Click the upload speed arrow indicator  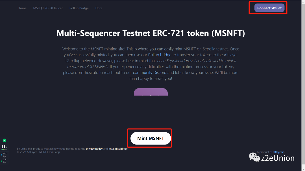(x=1, y=155)
